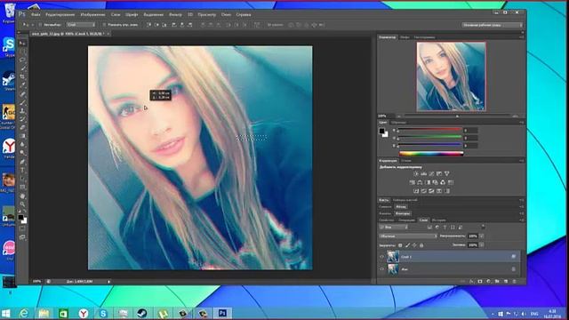Click the Navigator zoom slider
The width and height of the screenshot is (569, 320).
[457, 116]
